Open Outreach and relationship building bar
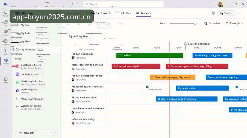The width and height of the screenshot is (247, 138). pos(187,99)
